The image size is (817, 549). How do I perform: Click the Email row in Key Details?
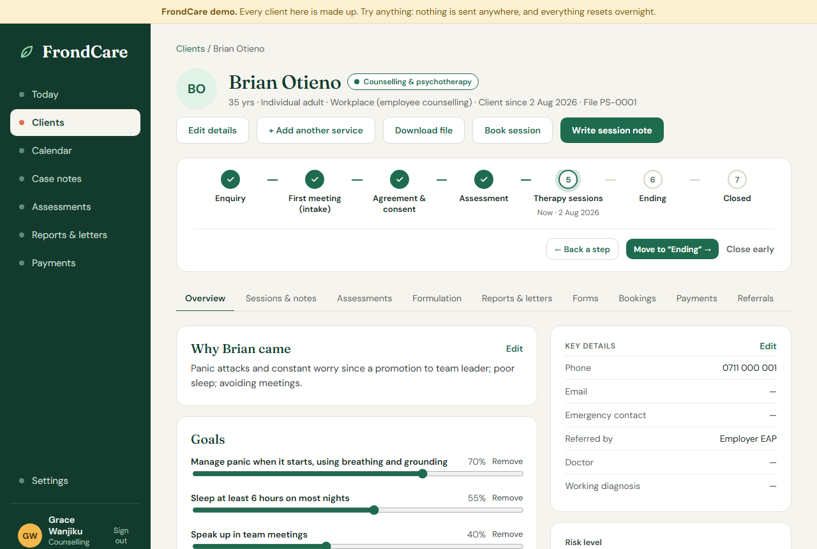pos(671,391)
